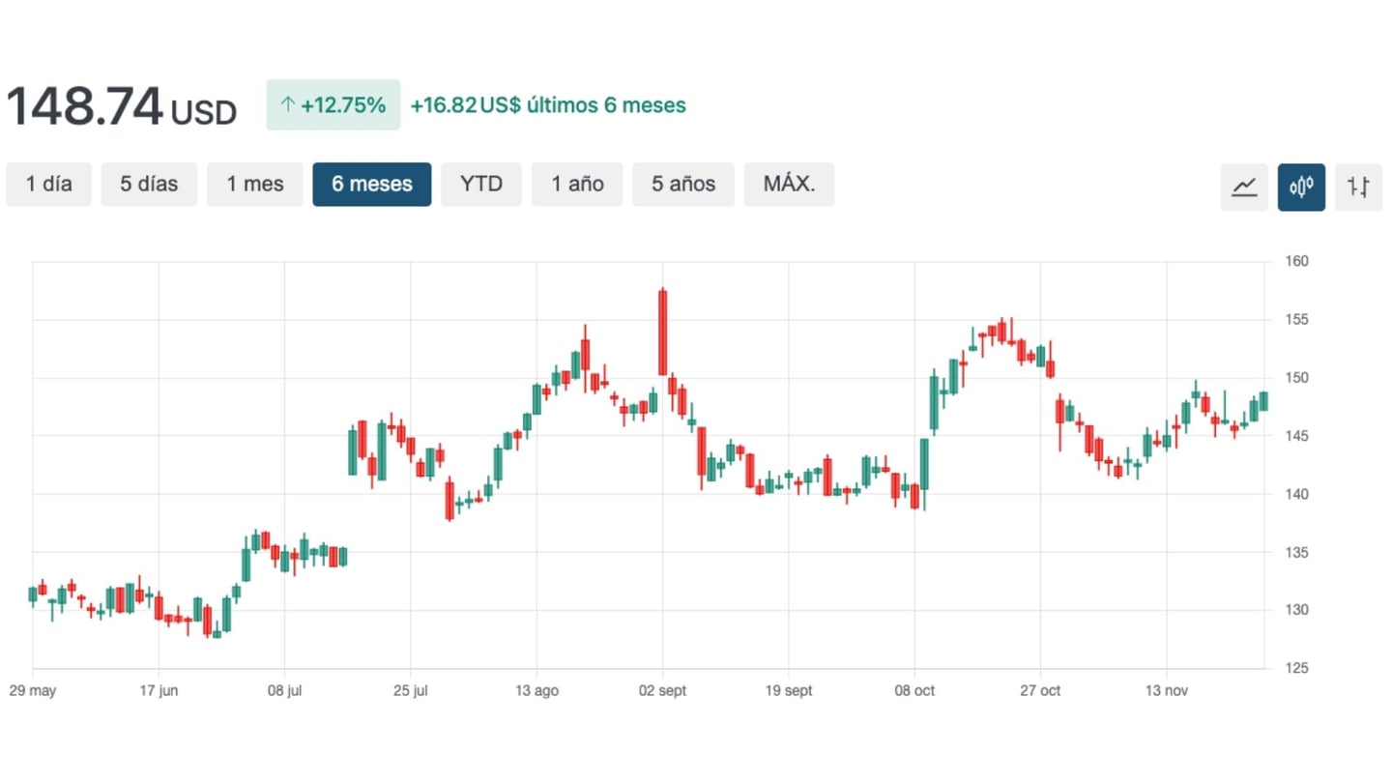Click the 148.74 USD price figure
The width and height of the screenshot is (1392, 783).
pyautogui.click(x=121, y=107)
